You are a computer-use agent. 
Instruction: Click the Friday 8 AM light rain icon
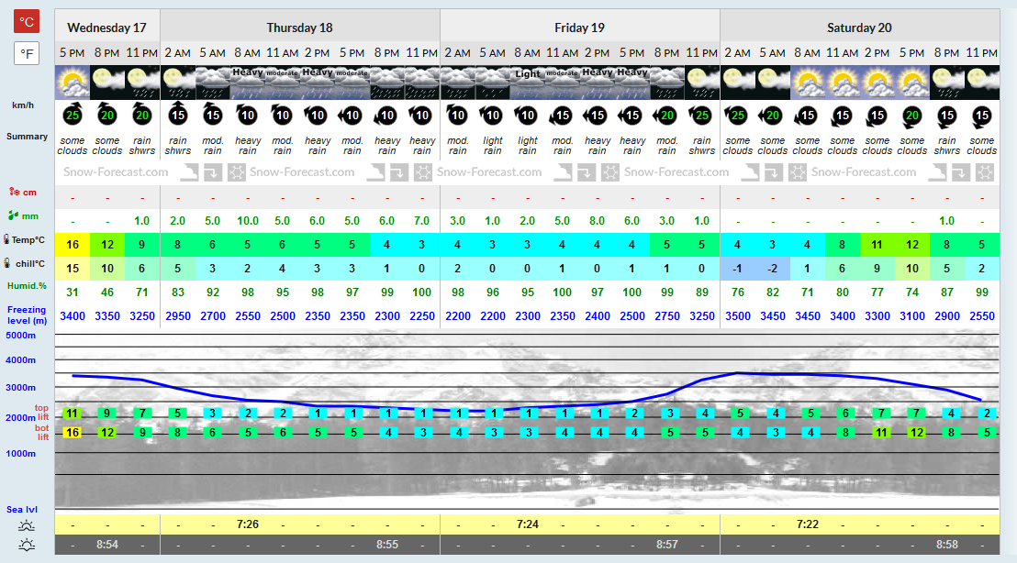tap(527, 83)
